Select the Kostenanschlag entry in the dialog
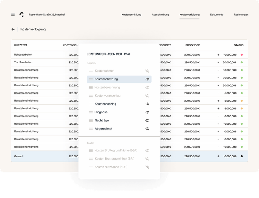Screen dimensions: 259x198 pos(105,104)
